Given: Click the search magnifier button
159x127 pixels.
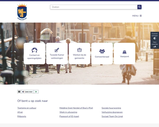Looking at the screenshot, I should pyautogui.click(x=139, y=7).
